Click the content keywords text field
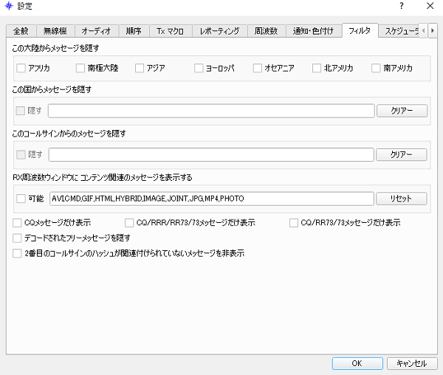This screenshot has height=375, width=443. pyautogui.click(x=210, y=199)
